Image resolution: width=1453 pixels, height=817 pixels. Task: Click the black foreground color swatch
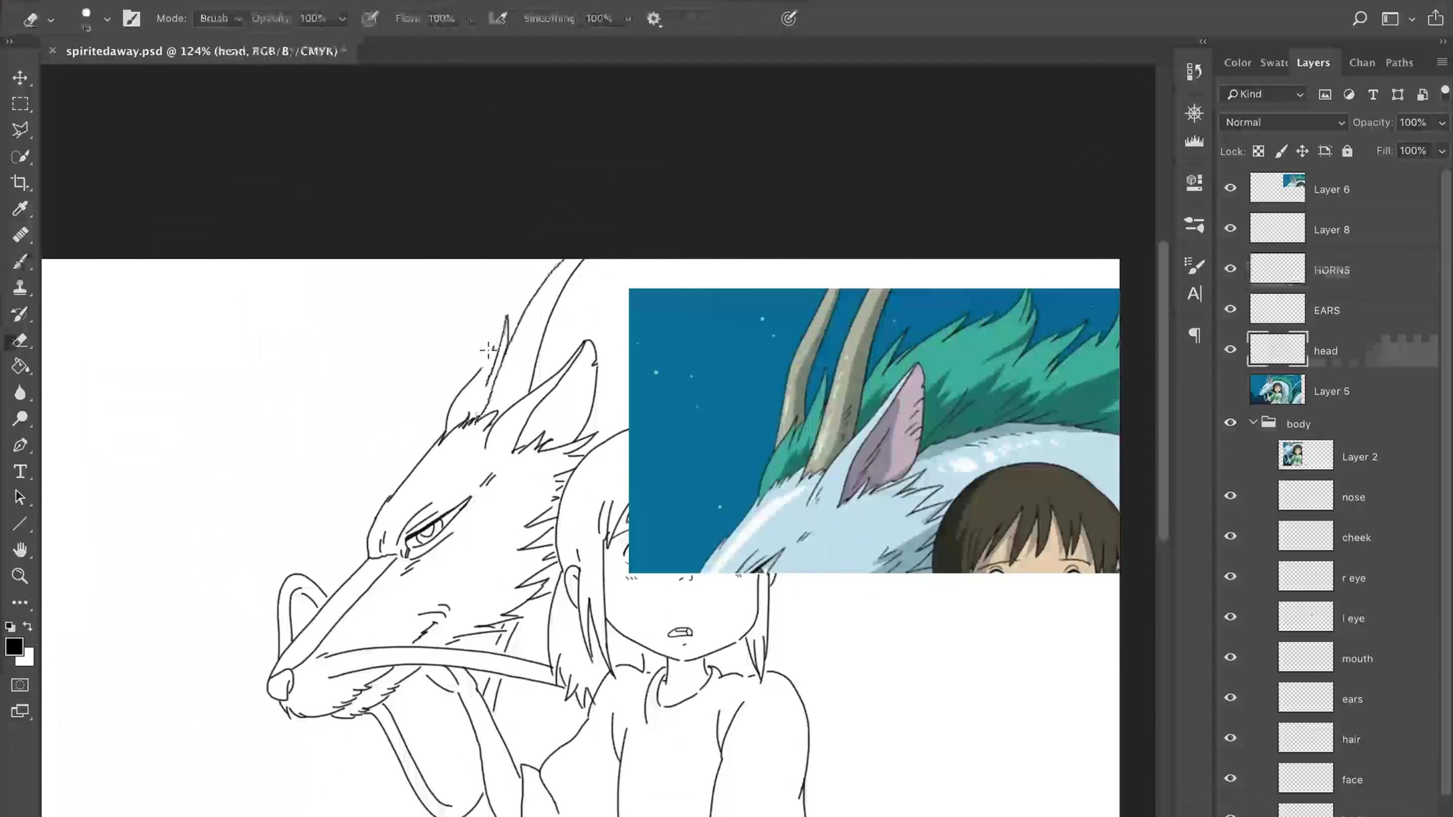tap(14, 646)
